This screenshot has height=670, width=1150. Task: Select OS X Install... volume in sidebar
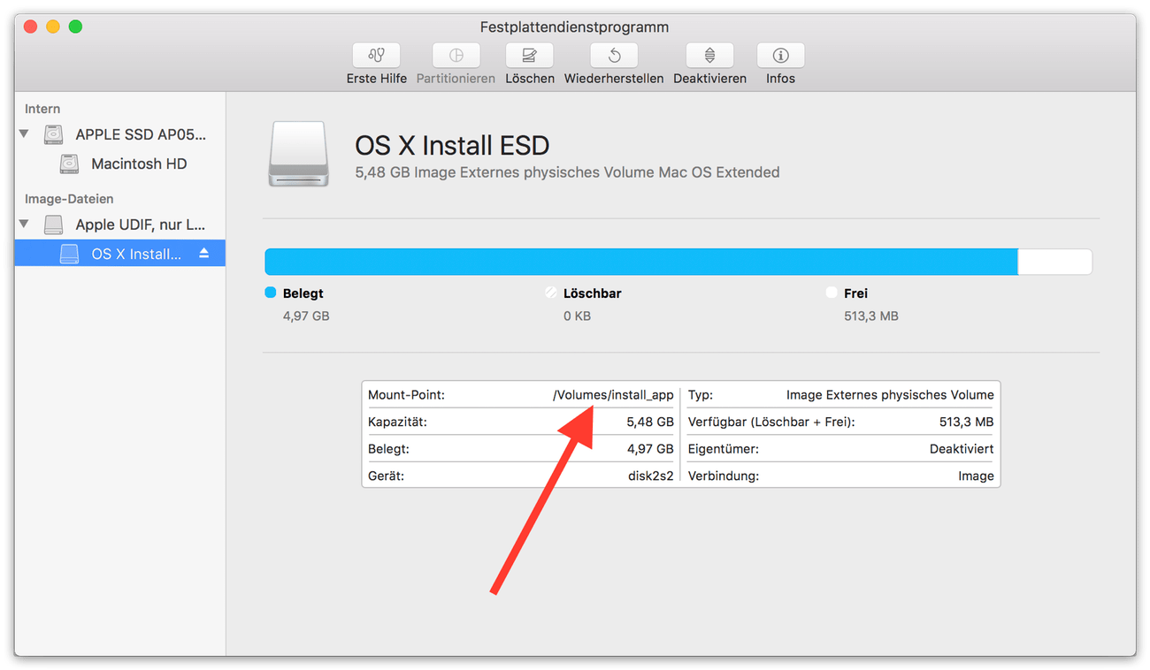119,254
